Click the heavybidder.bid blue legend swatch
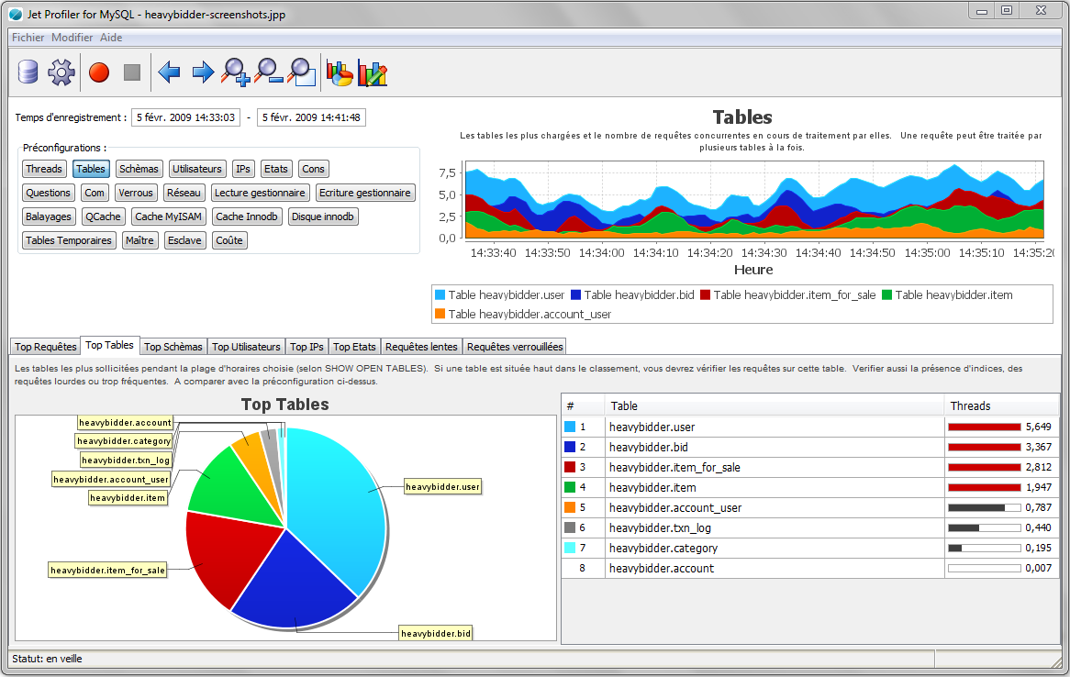Screen dimensions: 1070x677 click(x=576, y=295)
